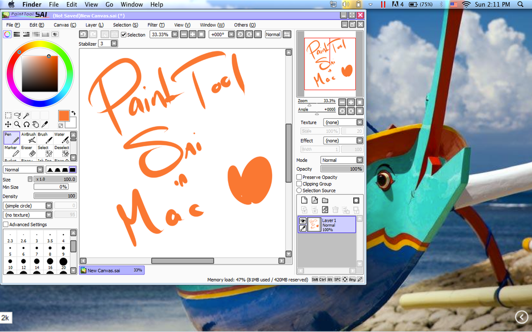Swap foreground and background colors
Image resolution: width=532 pixels, height=332 pixels.
[x=73, y=113]
